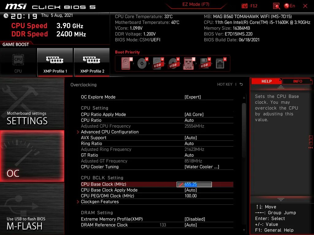The image size is (314, 235).
Task: Click the settings list scroll down arrow
Action: pyautogui.click(x=244, y=230)
